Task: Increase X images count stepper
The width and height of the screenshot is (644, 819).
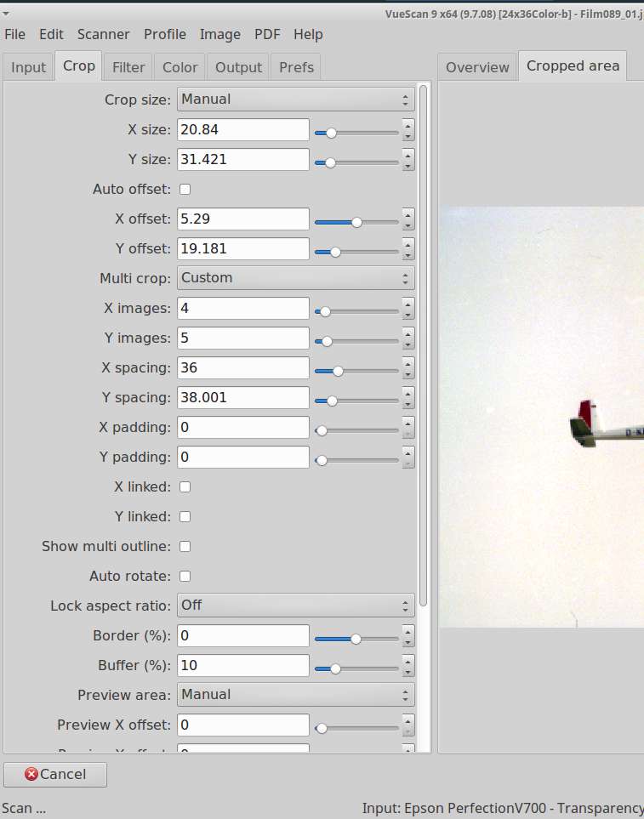Action: (408, 304)
